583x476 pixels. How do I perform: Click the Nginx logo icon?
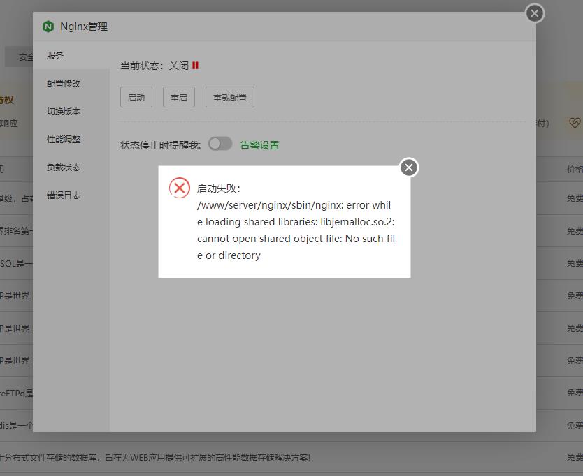point(48,27)
